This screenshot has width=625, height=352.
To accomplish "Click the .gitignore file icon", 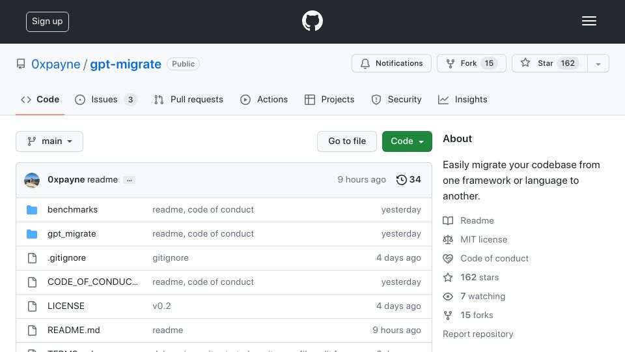I will 33,258.
